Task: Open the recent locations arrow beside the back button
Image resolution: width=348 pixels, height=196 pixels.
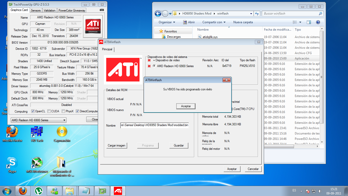Action: coord(171,14)
